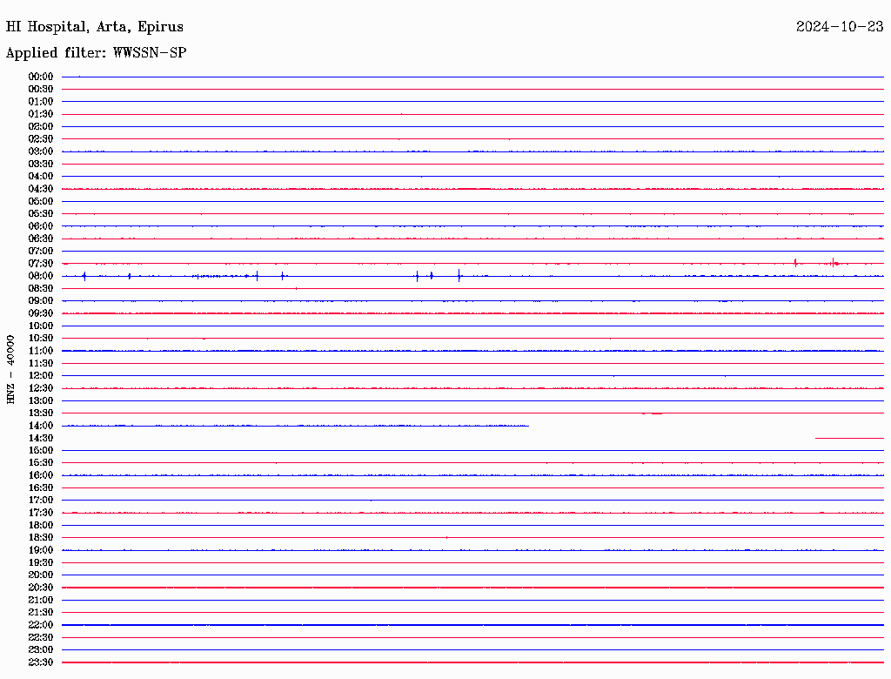Select the 10:00 time label
The width and height of the screenshot is (891, 679).
coord(41,326)
